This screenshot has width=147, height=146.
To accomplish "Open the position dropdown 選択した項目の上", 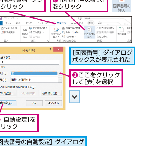I will 60,80.
